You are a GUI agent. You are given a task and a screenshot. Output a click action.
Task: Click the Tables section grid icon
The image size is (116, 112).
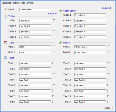pos(6,16)
